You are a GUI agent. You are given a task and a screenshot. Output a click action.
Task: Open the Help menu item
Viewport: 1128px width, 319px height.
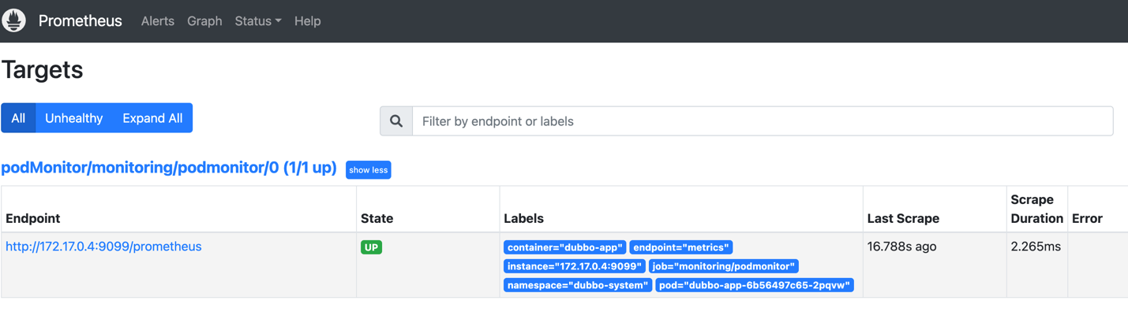coord(307,21)
